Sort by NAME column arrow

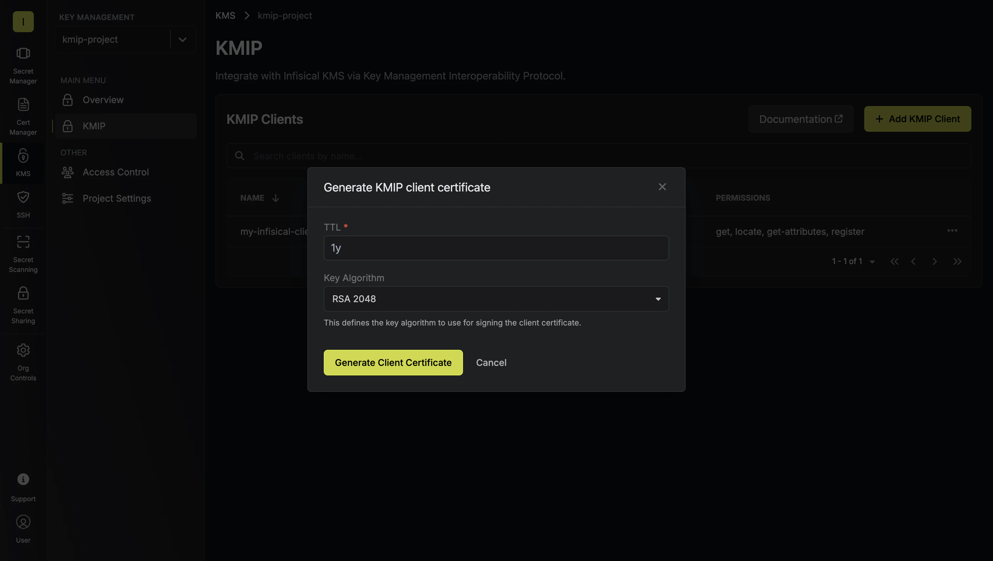pyautogui.click(x=275, y=198)
